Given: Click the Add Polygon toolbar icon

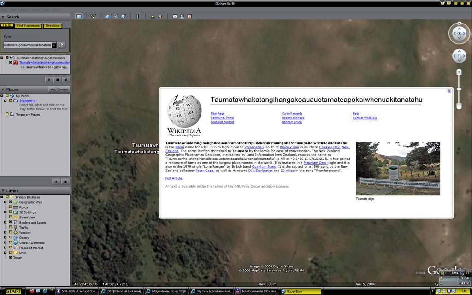Looking at the screenshot, I should click(x=108, y=17).
